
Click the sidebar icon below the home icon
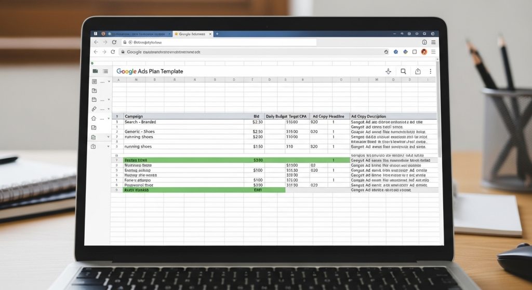[94, 128]
